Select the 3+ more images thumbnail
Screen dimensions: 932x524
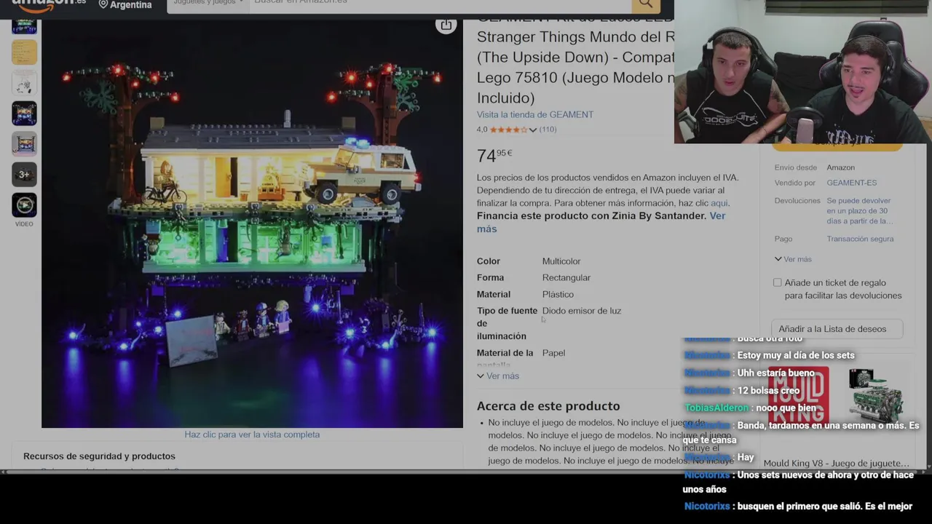point(24,175)
